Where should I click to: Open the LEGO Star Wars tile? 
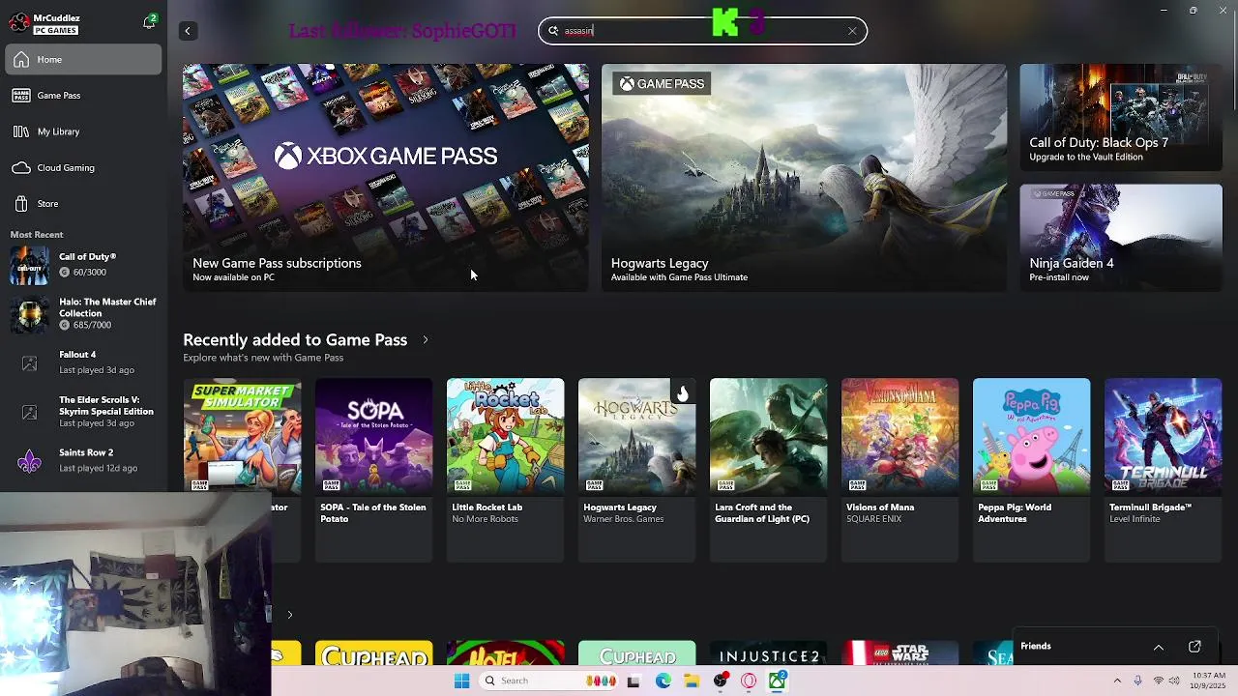899,653
